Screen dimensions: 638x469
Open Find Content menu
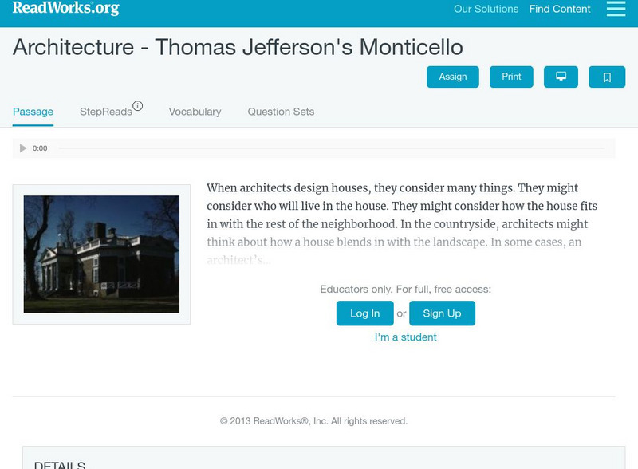[560, 10]
